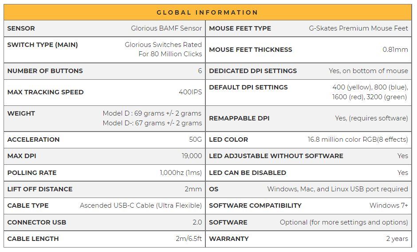Select the CABLE TYPE label
The image size is (417, 252).
[x=28, y=206]
